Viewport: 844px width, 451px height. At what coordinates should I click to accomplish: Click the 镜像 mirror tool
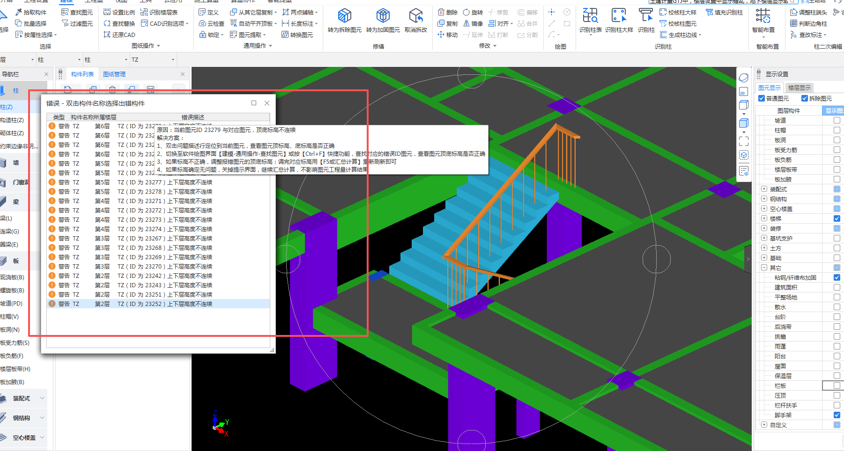(x=473, y=23)
